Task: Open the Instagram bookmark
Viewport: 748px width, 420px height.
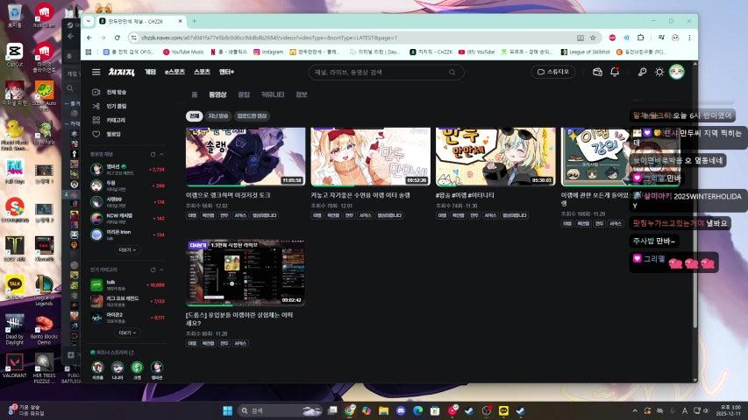Action: tap(268, 52)
